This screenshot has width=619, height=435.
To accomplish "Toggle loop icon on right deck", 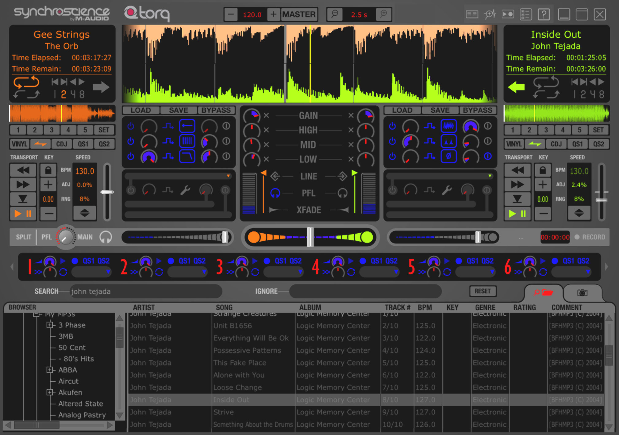I will (x=546, y=82).
